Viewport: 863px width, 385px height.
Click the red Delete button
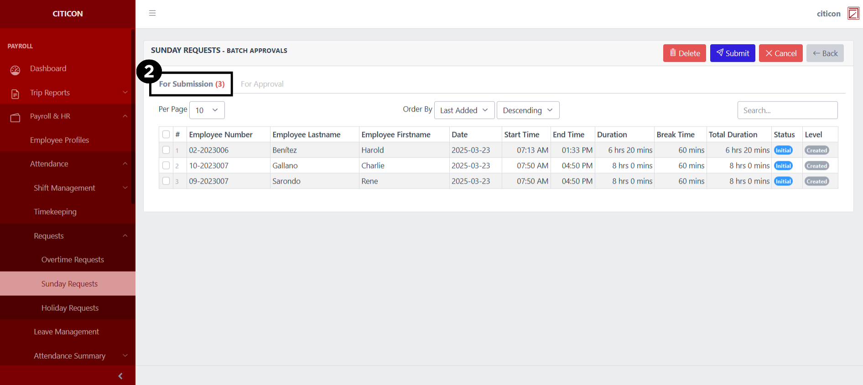(x=684, y=53)
